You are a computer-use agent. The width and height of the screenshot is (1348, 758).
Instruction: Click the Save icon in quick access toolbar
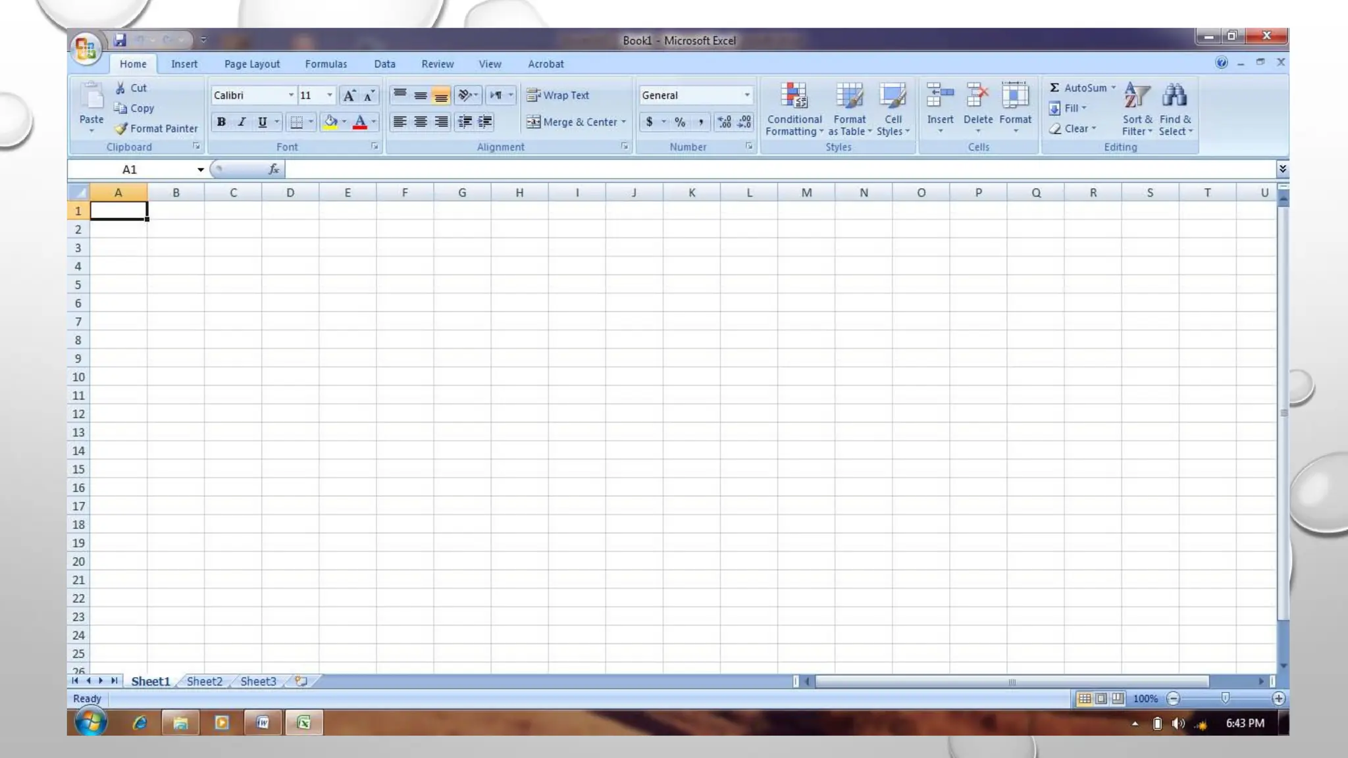pos(120,40)
